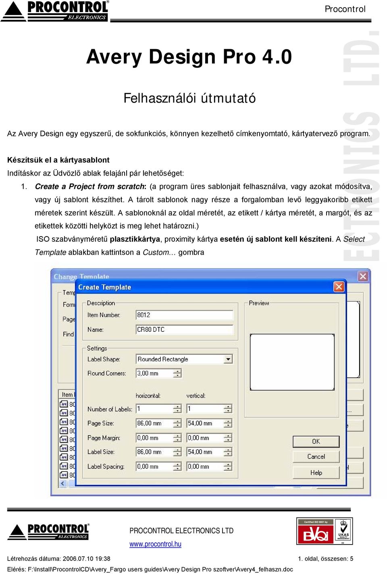Click 'Létrehozás dátuma: 2006.07.10 19:38' text

(59, 559)
